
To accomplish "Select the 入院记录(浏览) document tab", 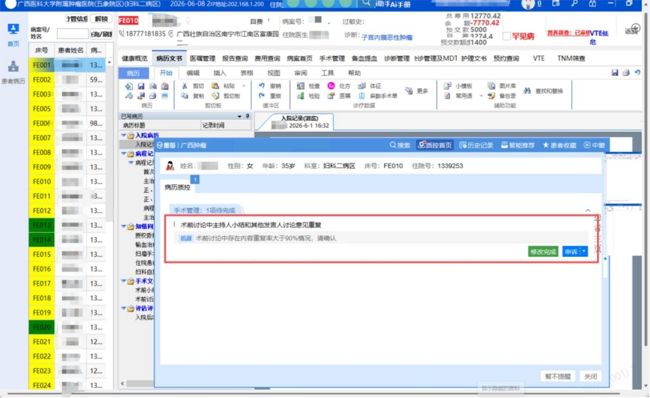I will pos(299,122).
